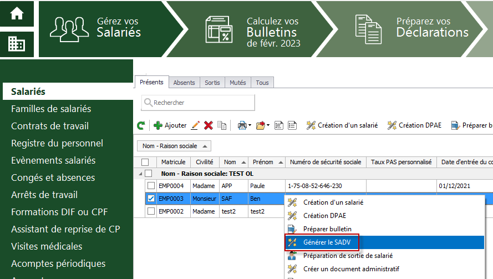
Task: Open Contrats de travail in the sidebar
Action: 50,126
